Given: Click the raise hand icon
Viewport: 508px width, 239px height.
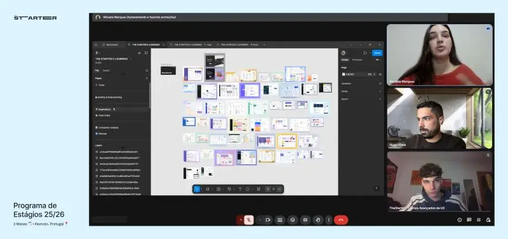Looking at the screenshot, I should pyautogui.click(x=318, y=220).
